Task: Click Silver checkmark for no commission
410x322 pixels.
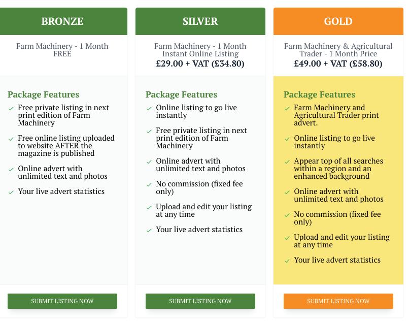Action: 149,184
